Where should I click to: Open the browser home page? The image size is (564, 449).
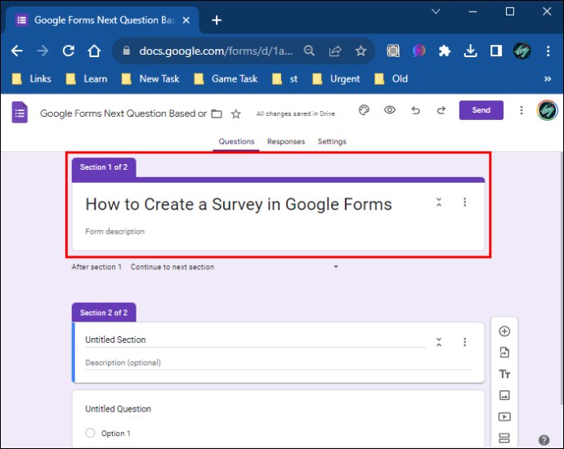94,51
